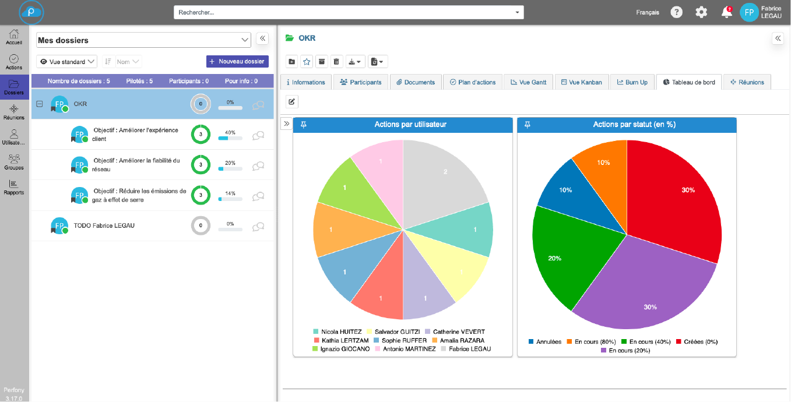
Task: Mark OKR folder as favorite with star
Action: (307, 62)
